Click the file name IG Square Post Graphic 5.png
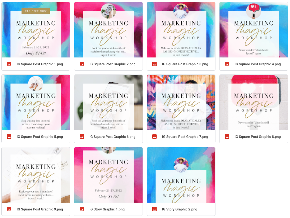The height and width of the screenshot is (218, 290). [40, 137]
